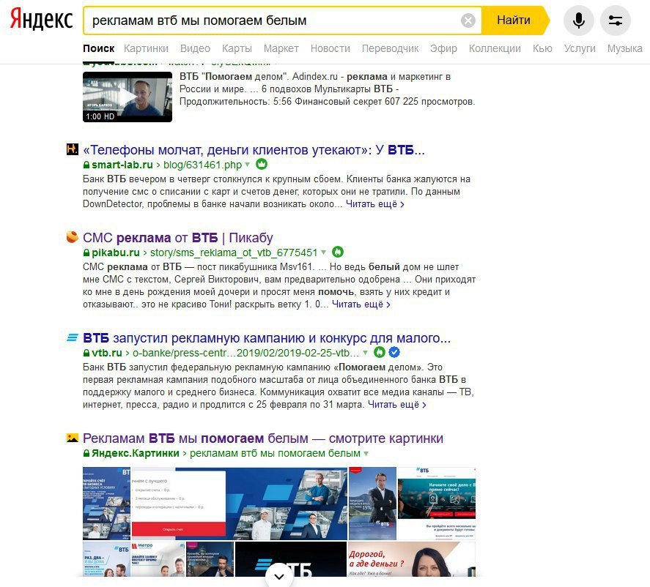Open search settings sliders icon
This screenshot has height=587, width=650.
[x=615, y=20]
